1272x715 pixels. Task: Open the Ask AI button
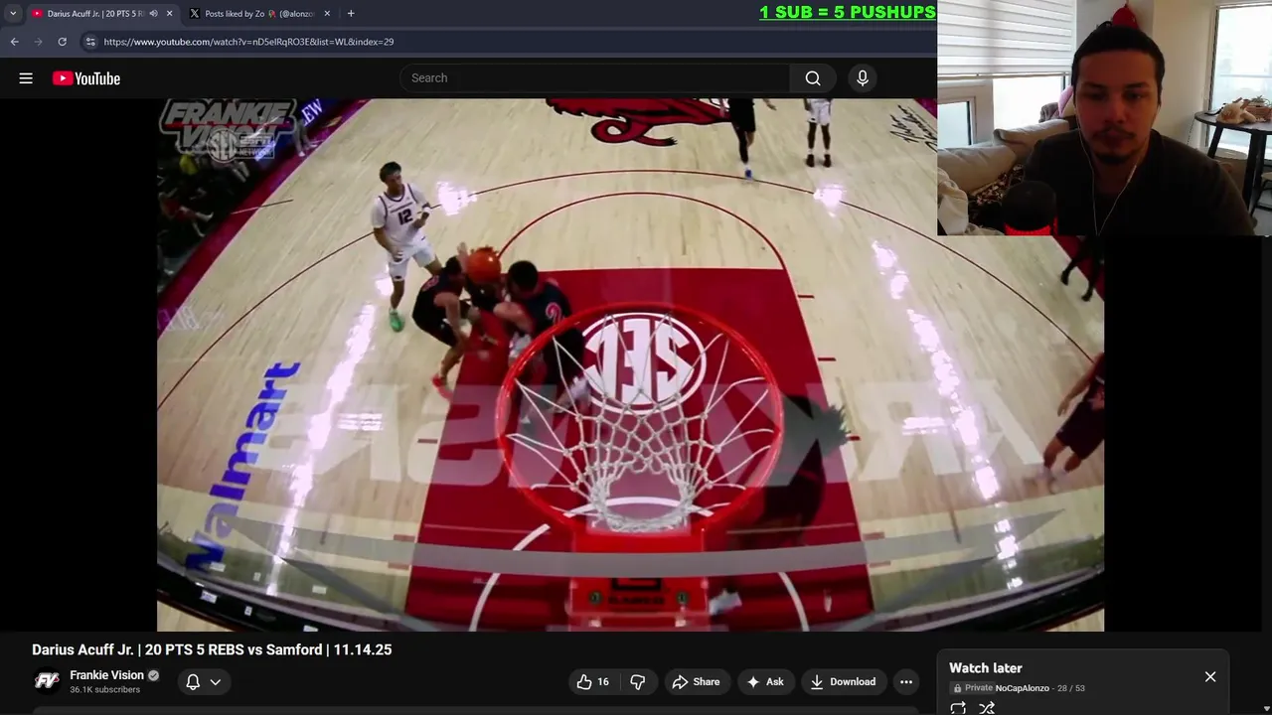click(x=765, y=682)
